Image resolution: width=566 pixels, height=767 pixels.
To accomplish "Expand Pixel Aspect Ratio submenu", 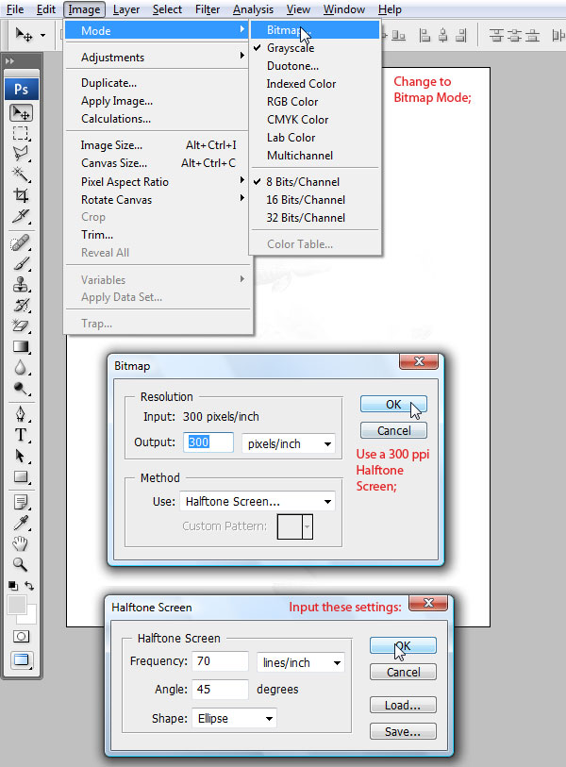I will point(157,182).
